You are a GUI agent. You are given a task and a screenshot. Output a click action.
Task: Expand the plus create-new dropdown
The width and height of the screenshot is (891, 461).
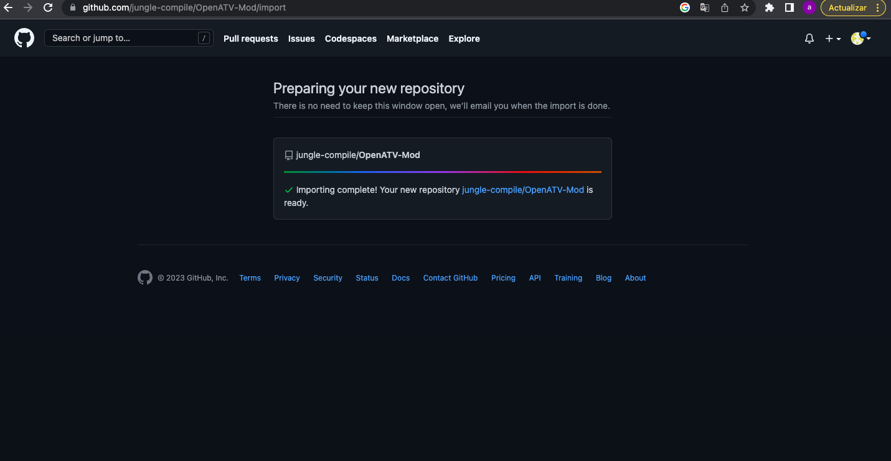[x=832, y=39]
